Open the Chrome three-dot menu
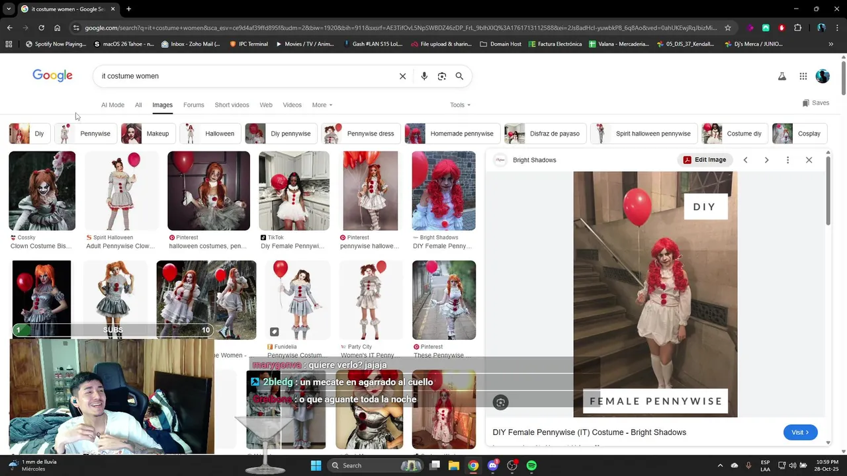 836,28
